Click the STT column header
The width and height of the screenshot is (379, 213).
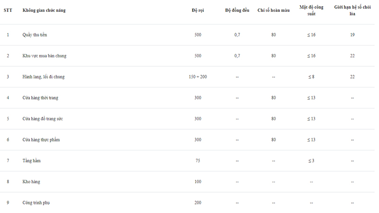[8, 10]
